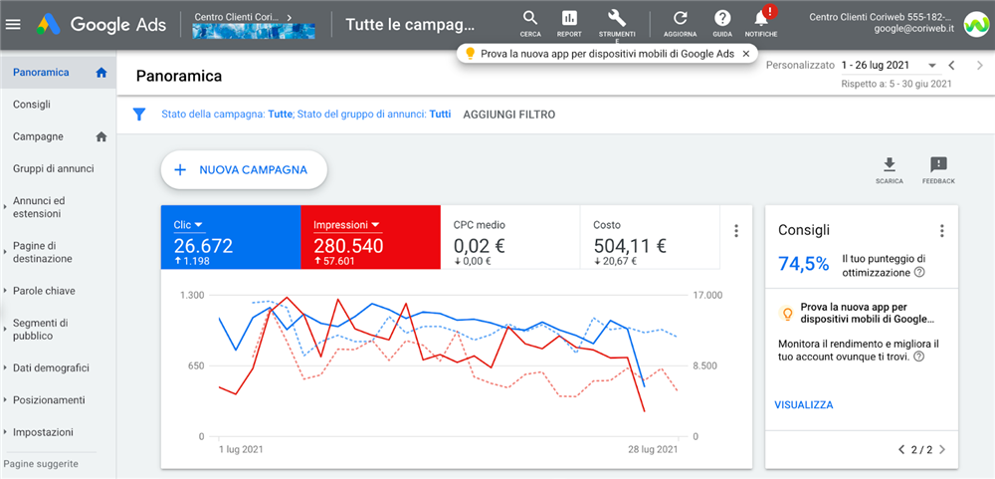Expand Segmenti di pubblico menu
This screenshot has width=995, height=479.
pos(4,328)
